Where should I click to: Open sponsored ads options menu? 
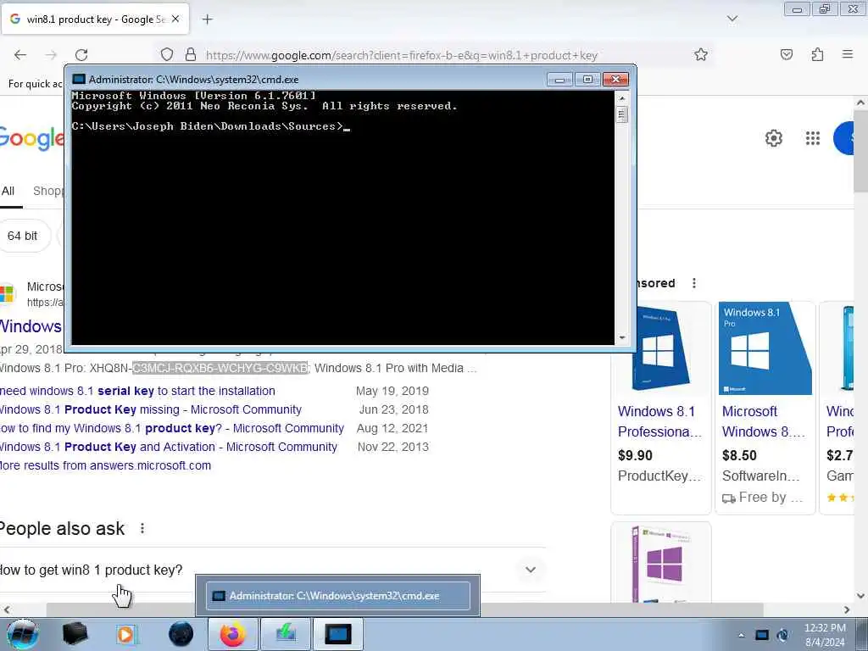click(x=693, y=283)
